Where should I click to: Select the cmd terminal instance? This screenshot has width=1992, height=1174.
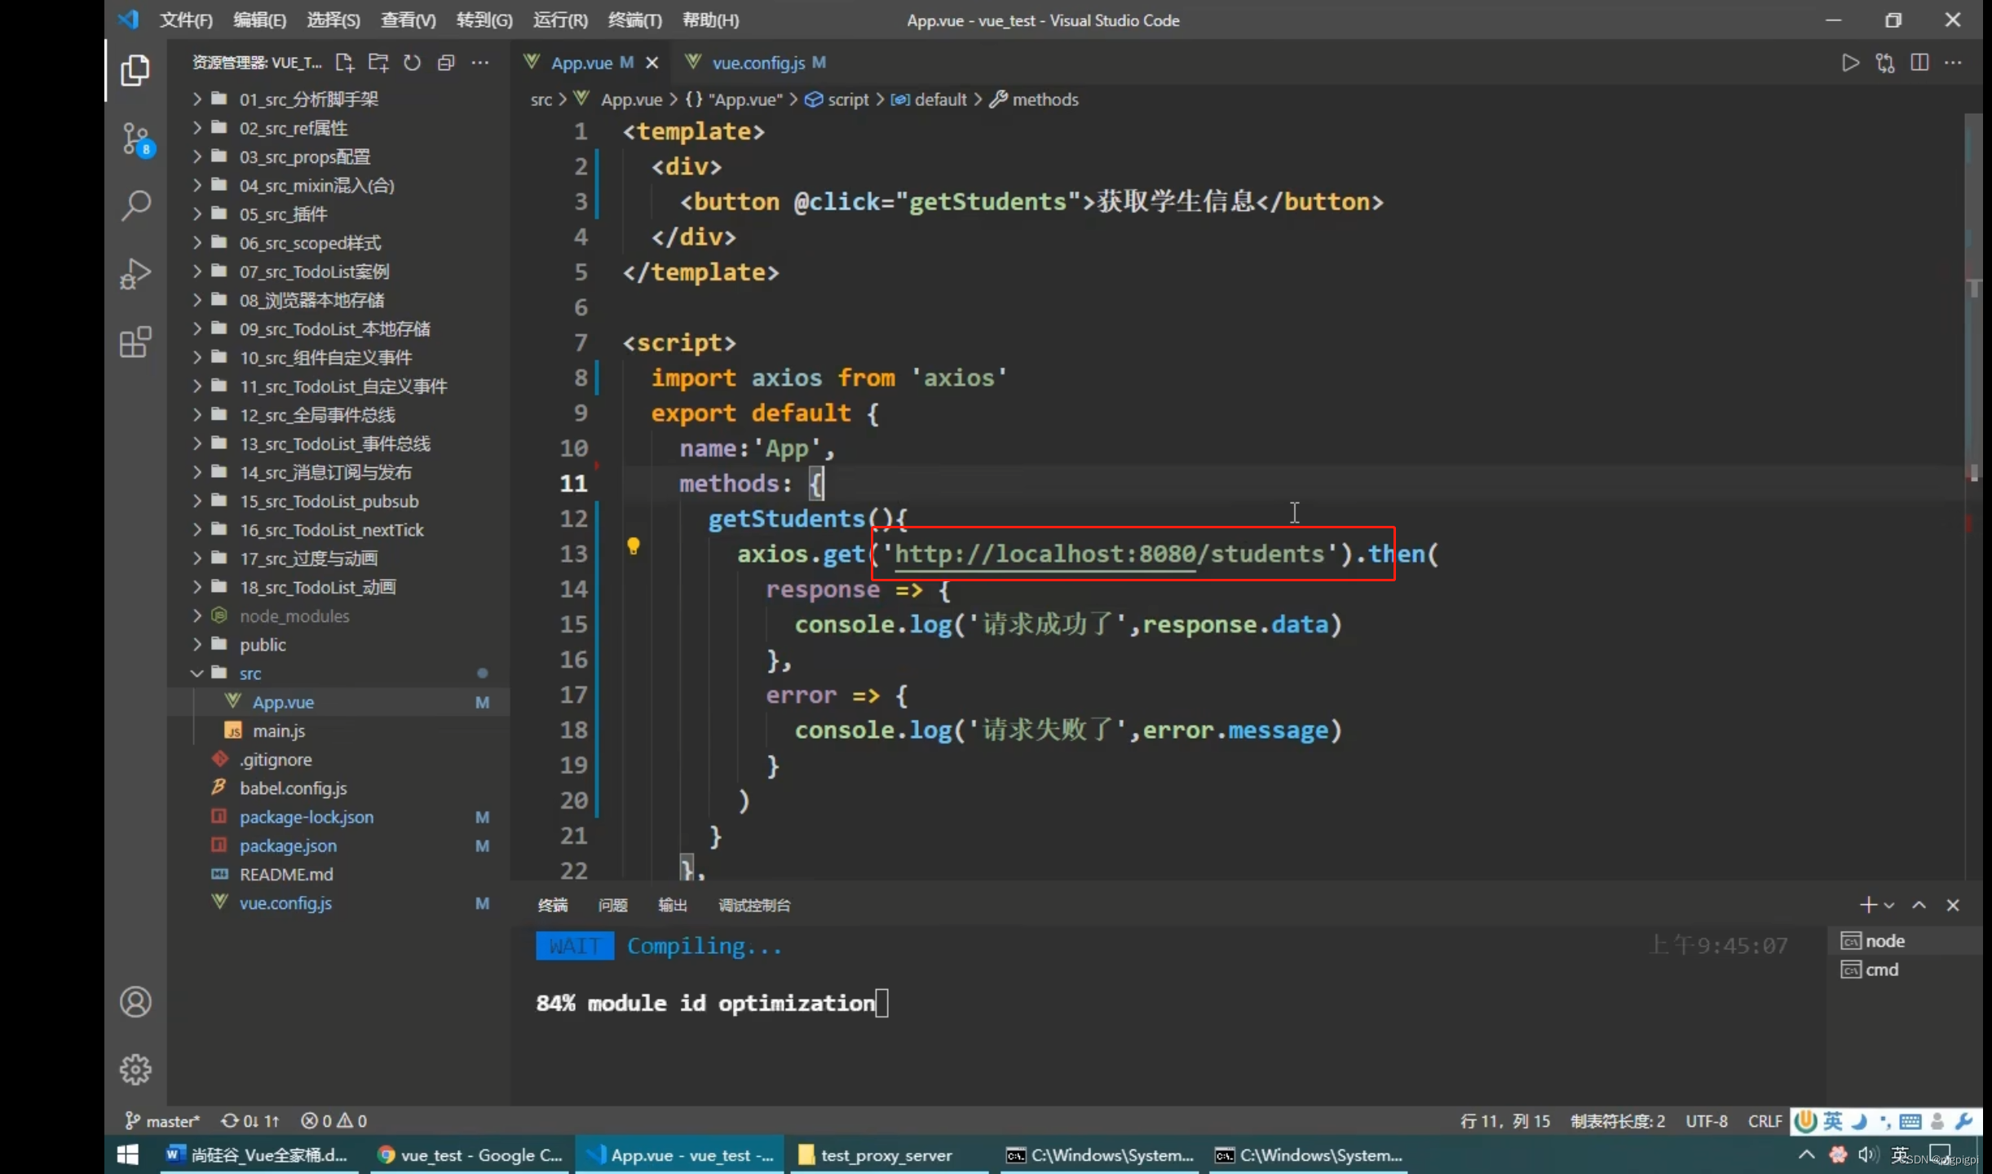[1904, 969]
